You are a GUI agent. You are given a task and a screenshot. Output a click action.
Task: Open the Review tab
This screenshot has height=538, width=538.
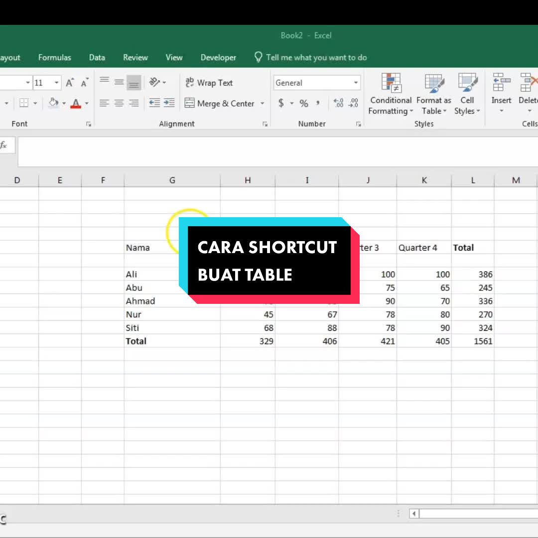coord(135,58)
